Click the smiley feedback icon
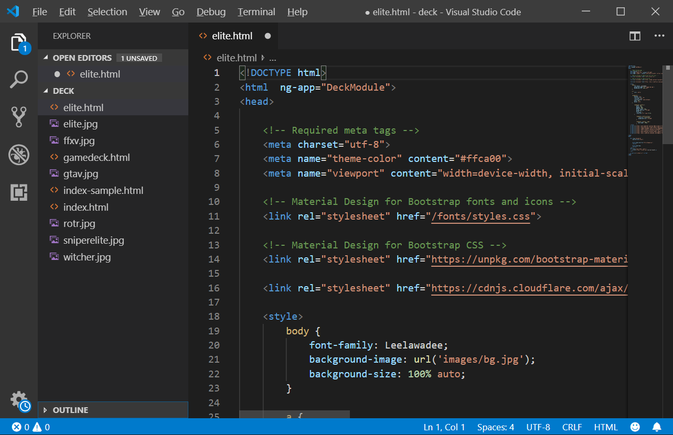Viewport: 673px width, 435px height. coord(635,427)
